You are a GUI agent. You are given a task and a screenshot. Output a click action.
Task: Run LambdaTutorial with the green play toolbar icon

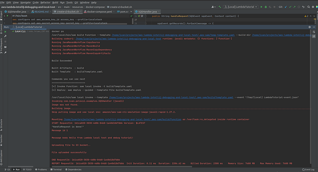pos(261,7)
